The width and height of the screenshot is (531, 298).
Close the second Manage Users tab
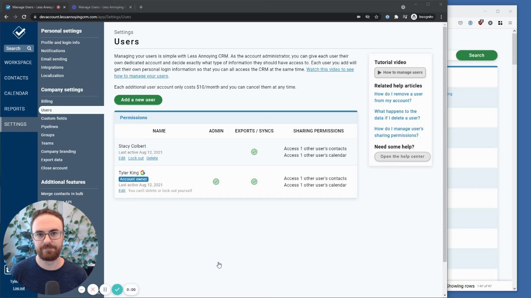click(130, 7)
